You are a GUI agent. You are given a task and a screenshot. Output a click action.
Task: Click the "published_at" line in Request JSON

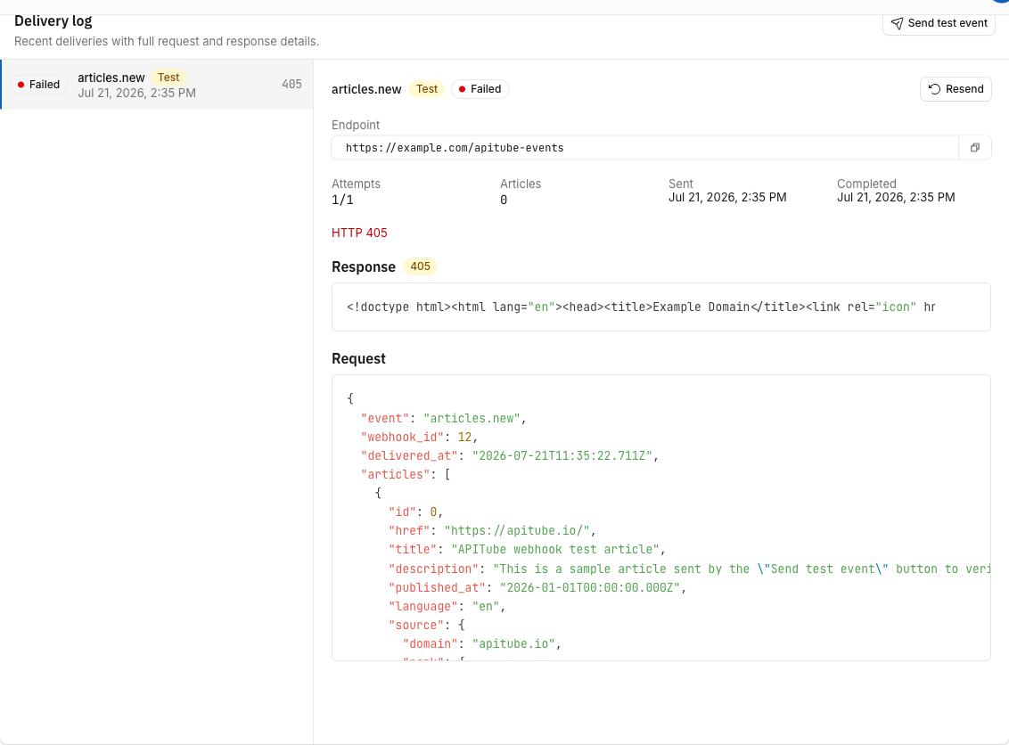(537, 587)
